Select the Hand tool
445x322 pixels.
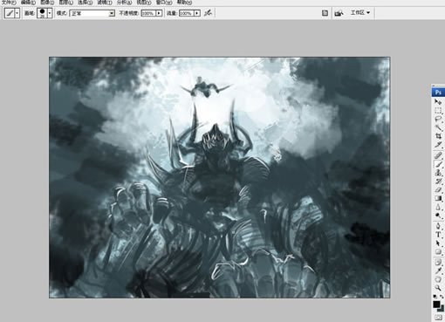[438, 279]
